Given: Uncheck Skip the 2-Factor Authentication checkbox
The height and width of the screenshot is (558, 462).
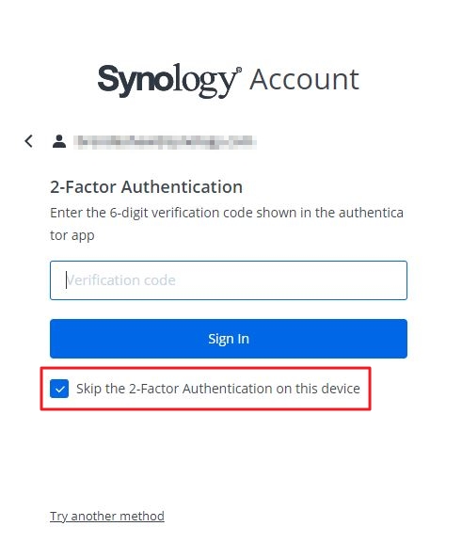Looking at the screenshot, I should tap(59, 389).
